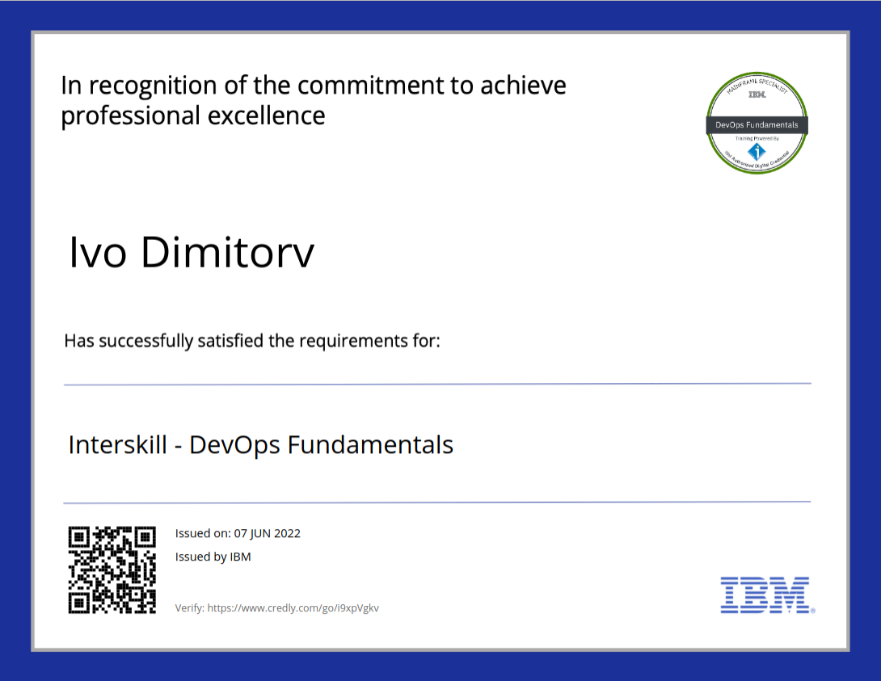Click the 'Issued on: 07 JUN 2022' text
881x681 pixels.
click(x=238, y=533)
